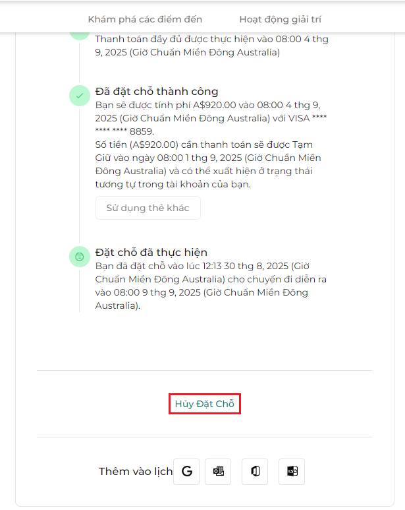Add booking to Google Calendar
405x510 pixels.
pos(186,471)
